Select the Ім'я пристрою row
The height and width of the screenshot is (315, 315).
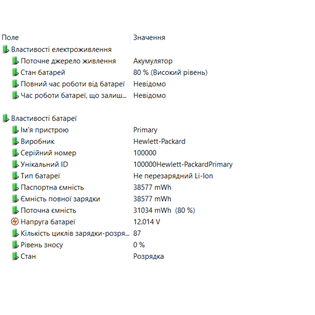click(44, 130)
